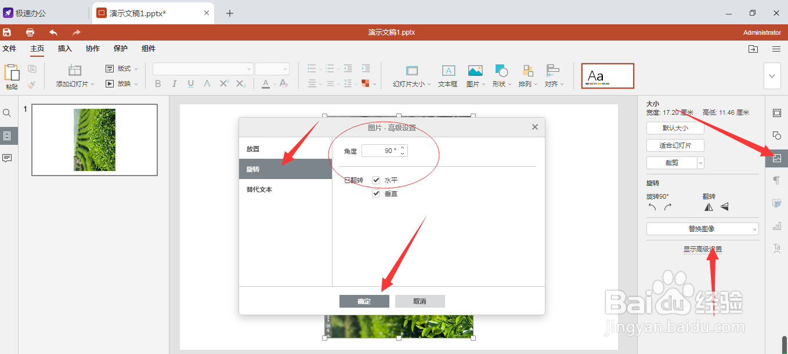
Task: Open the 文件 menu
Action: (9, 49)
